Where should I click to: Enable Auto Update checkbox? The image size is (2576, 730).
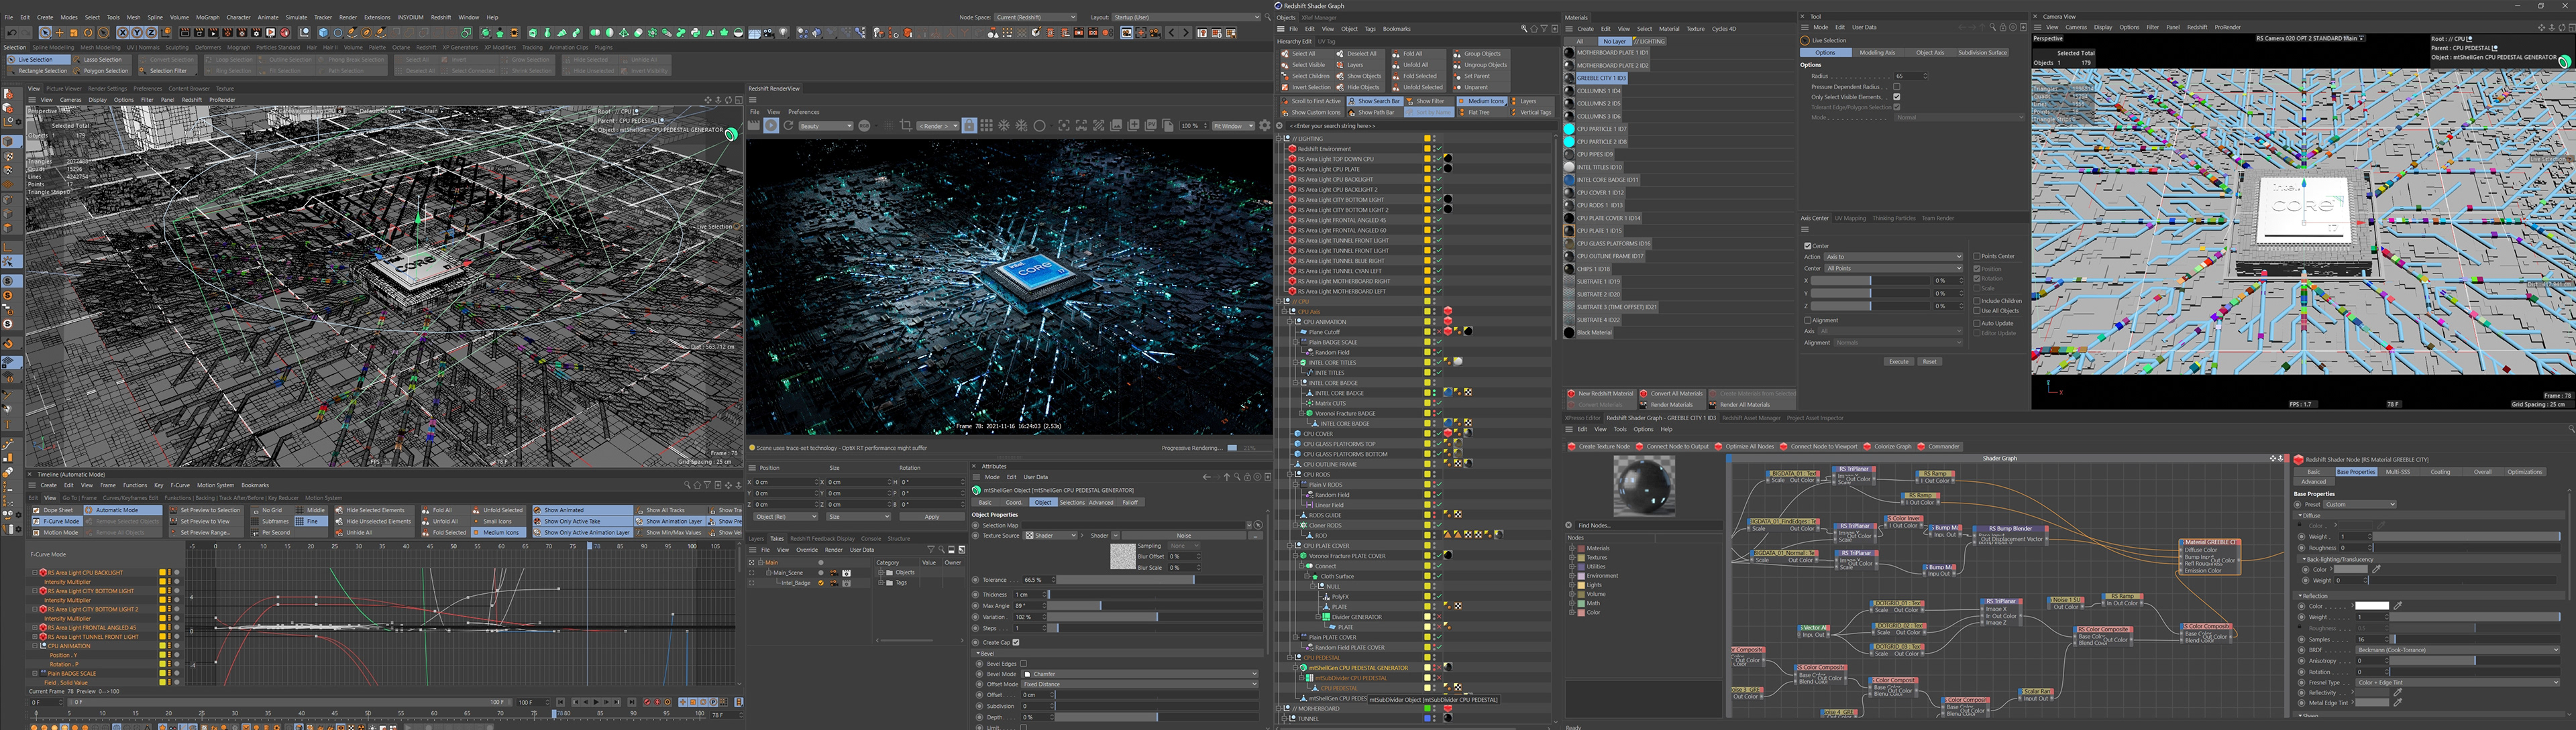tap(1977, 324)
